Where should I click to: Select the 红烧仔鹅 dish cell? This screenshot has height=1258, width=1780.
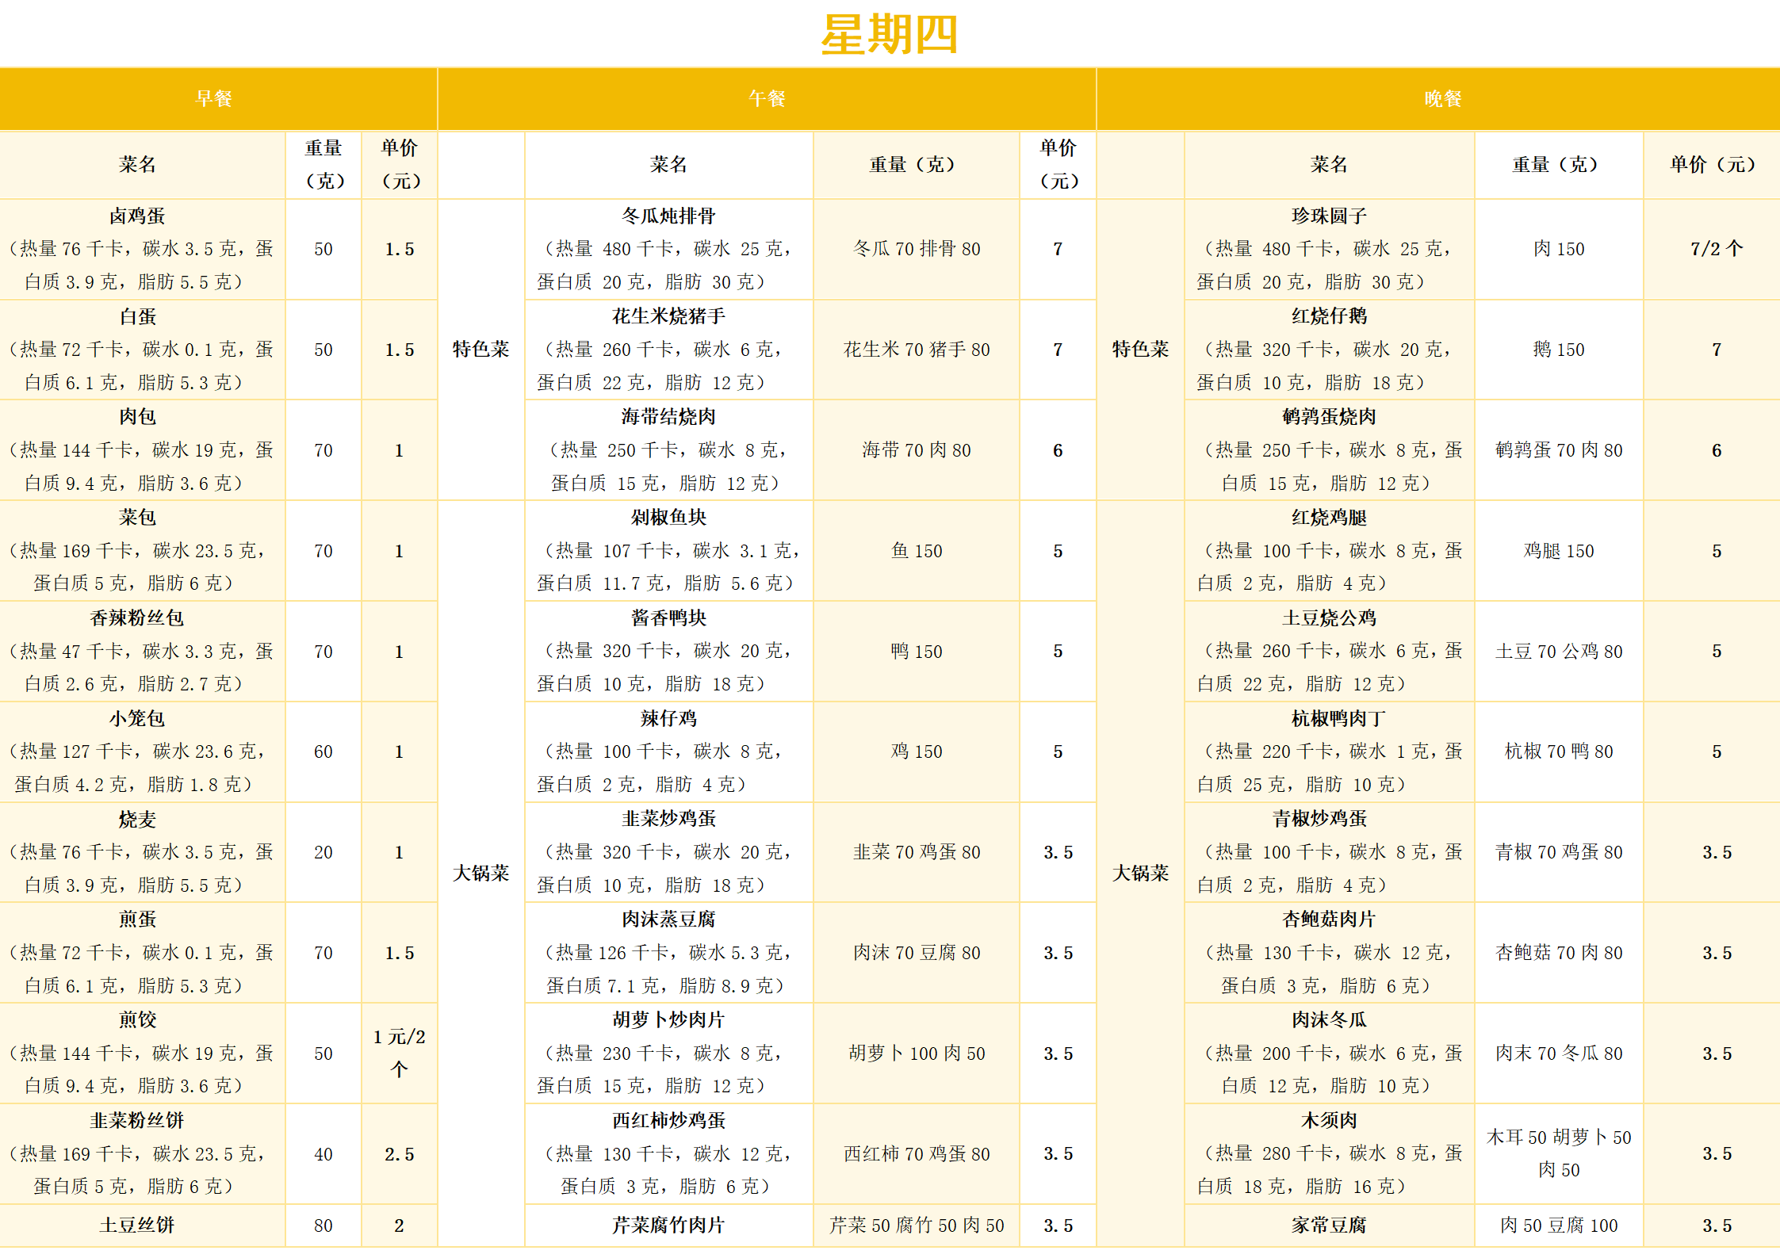click(1328, 350)
